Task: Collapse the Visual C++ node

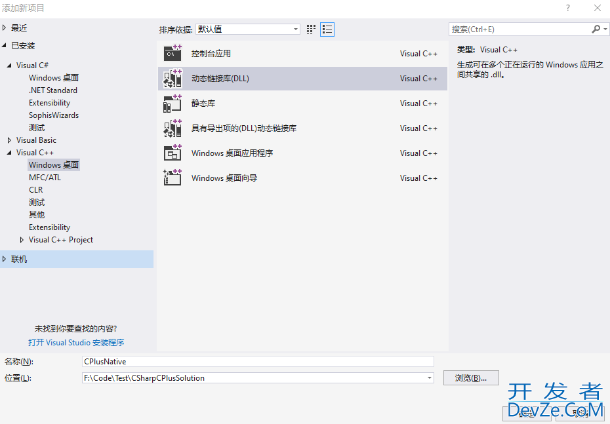Action: pos(9,152)
